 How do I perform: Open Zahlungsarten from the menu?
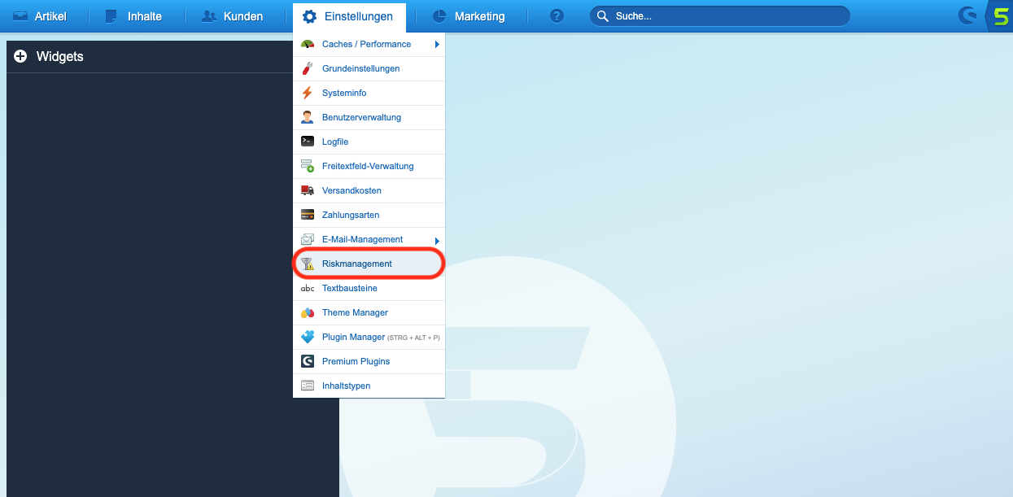[369, 215]
